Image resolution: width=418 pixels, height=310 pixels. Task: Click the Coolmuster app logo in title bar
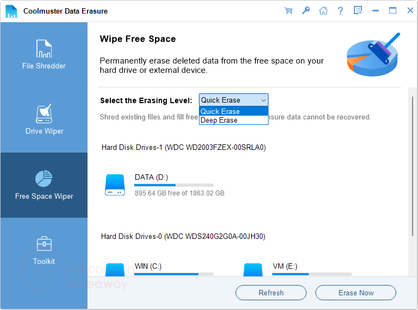click(12, 11)
